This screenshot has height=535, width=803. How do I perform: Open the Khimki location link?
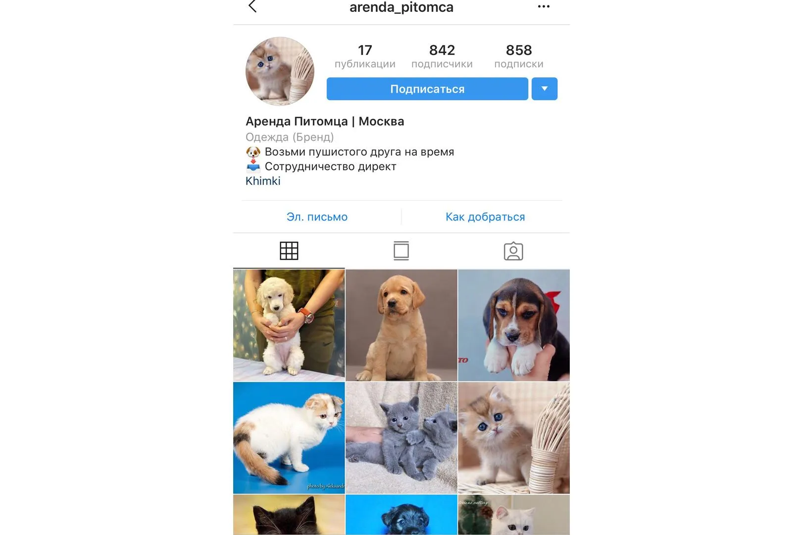pos(263,181)
